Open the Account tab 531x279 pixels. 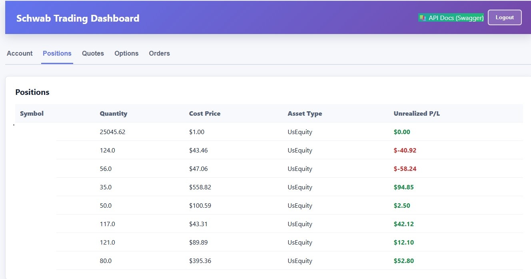[20, 53]
